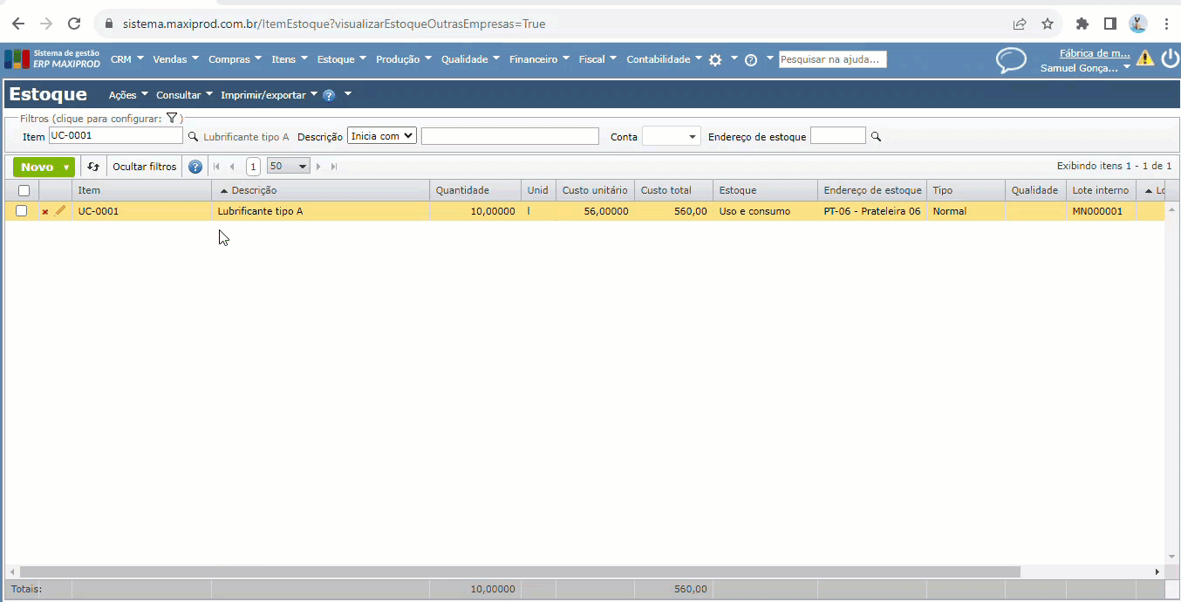Click the Endereço de estoque input field
The width and height of the screenshot is (1181, 602).
click(838, 136)
